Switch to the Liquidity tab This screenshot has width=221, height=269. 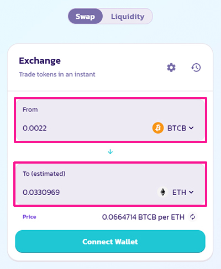128,17
